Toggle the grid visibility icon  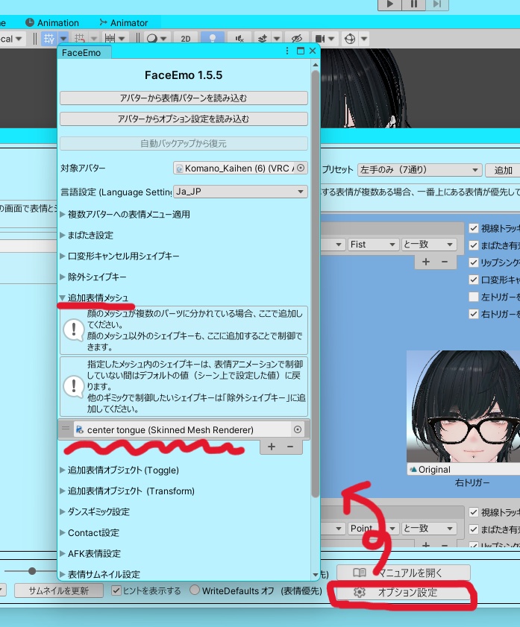click(x=49, y=38)
